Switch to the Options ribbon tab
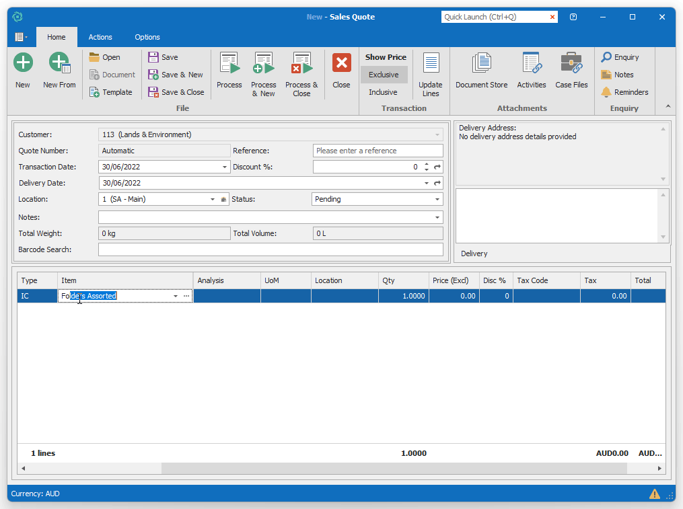Image resolution: width=683 pixels, height=509 pixels. point(147,37)
